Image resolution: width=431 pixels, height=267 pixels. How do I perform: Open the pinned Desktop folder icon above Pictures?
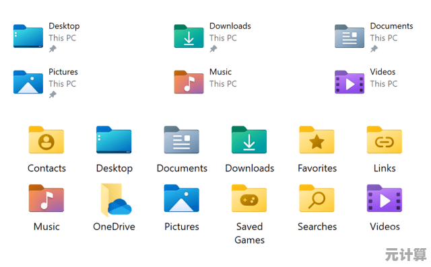click(28, 36)
